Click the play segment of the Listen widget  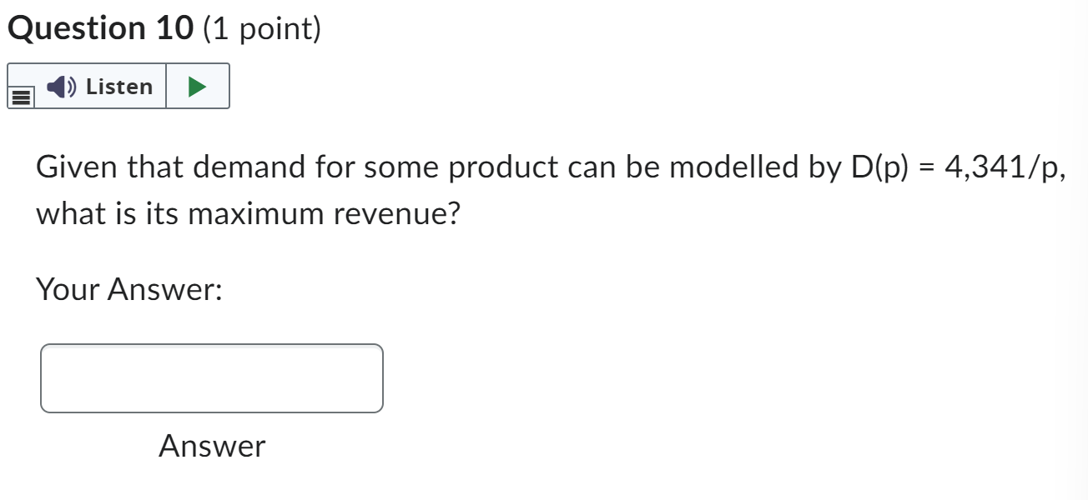(195, 84)
